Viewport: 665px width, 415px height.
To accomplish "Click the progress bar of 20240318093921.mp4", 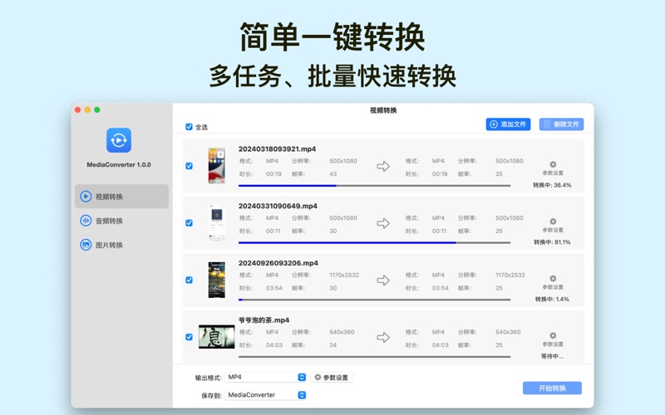I will (x=375, y=185).
